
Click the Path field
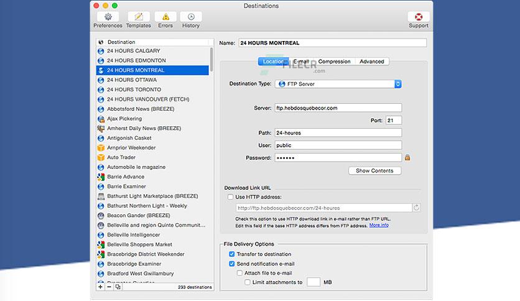(x=338, y=132)
